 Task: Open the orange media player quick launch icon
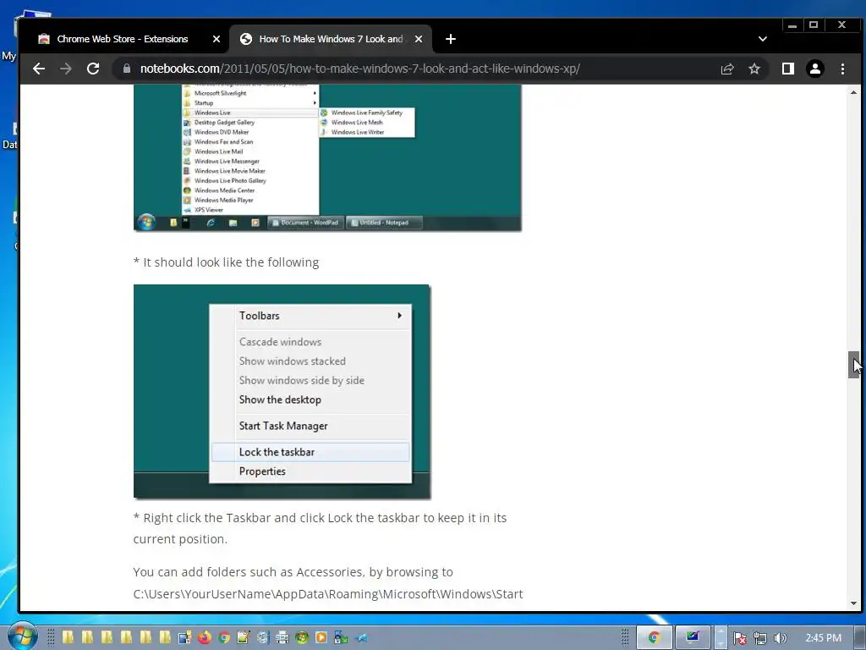(321, 637)
